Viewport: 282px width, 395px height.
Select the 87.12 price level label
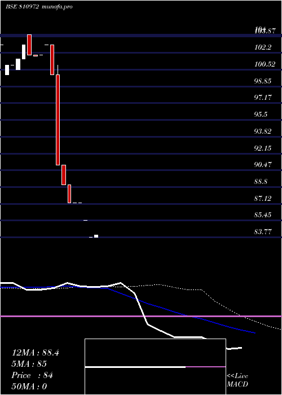263,198
